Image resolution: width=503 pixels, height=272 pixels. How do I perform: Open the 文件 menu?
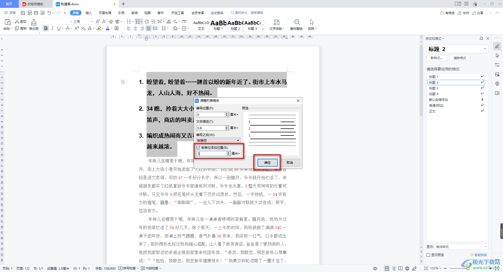click(10, 13)
